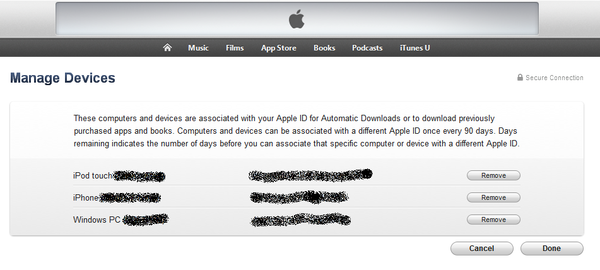
Task: Click the device association description text
Action: coord(297,131)
